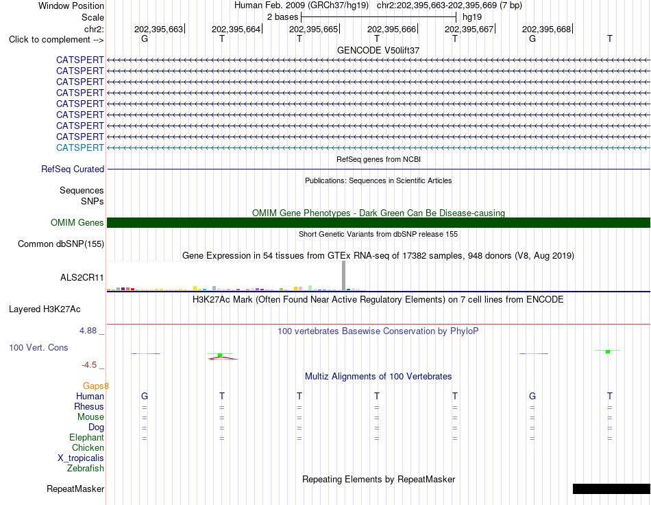651x505 pixels.
Task: Select the Chicken species row label
Action: (x=88, y=447)
